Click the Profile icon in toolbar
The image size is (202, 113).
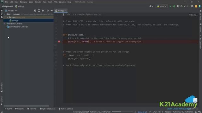click(181, 6)
